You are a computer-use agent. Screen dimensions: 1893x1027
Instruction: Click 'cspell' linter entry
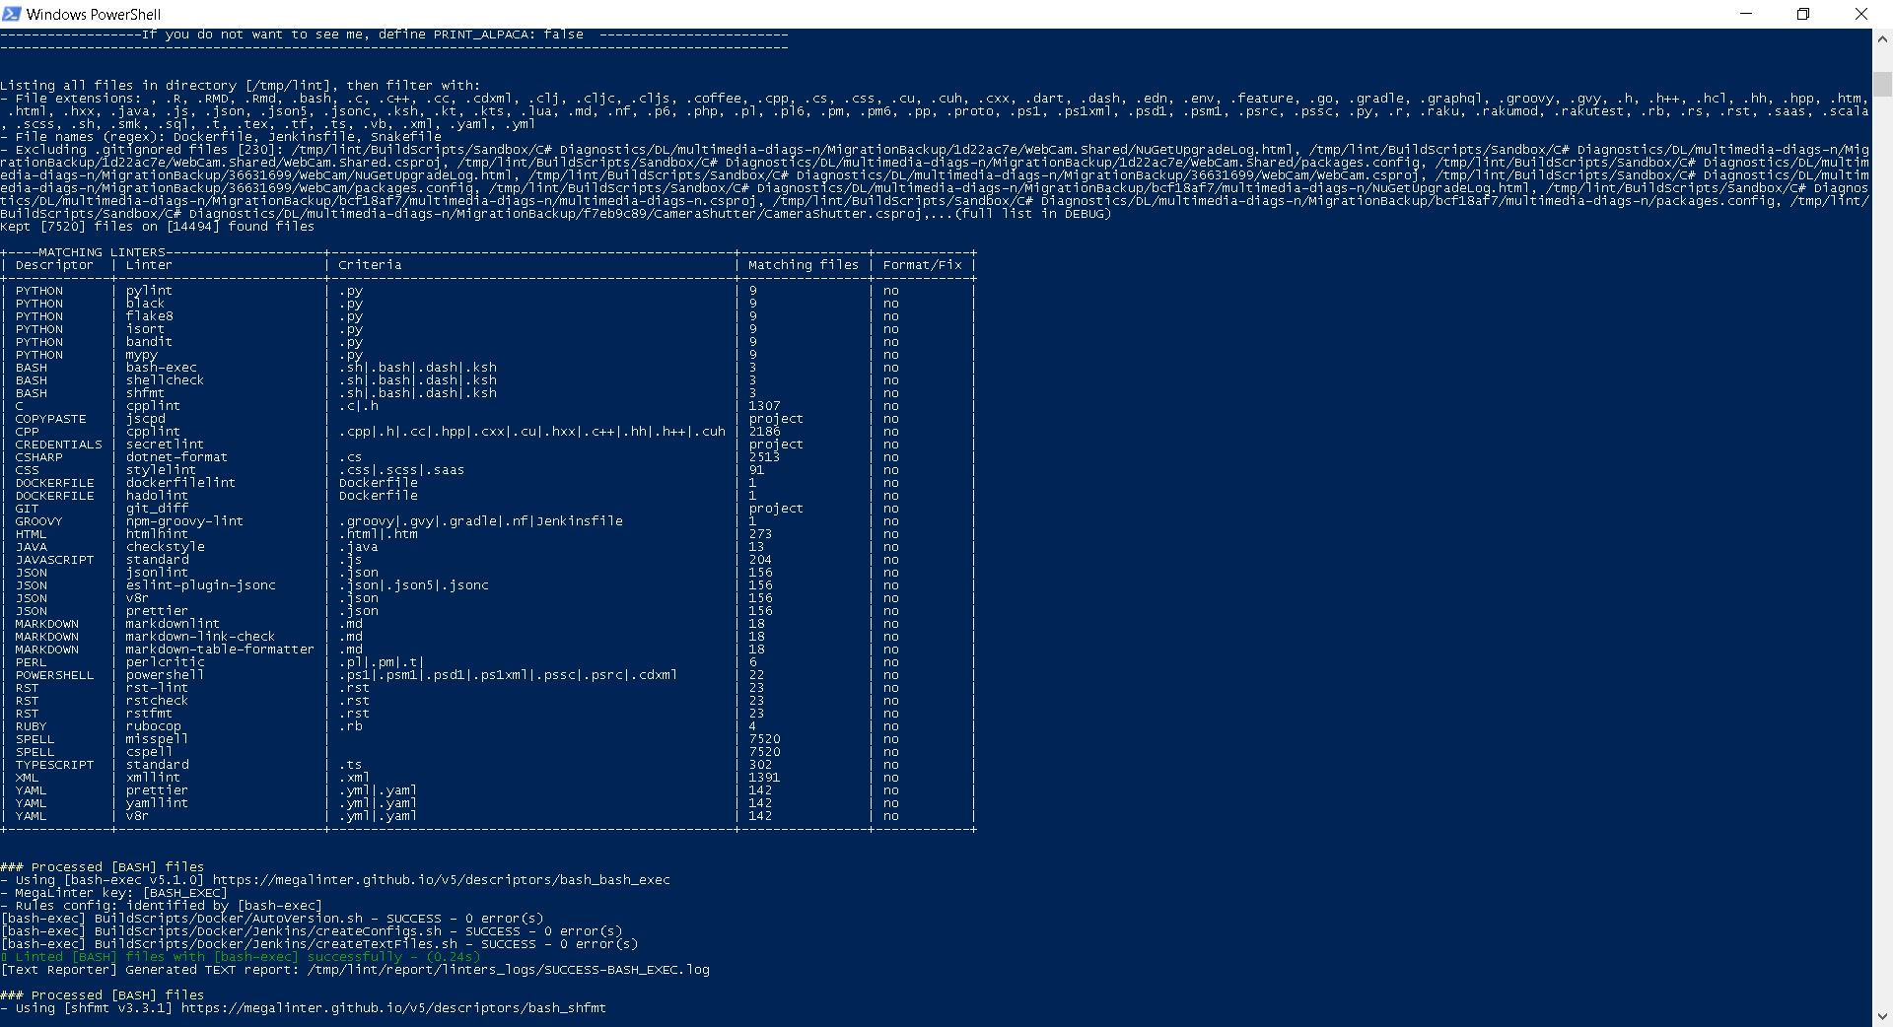(149, 752)
